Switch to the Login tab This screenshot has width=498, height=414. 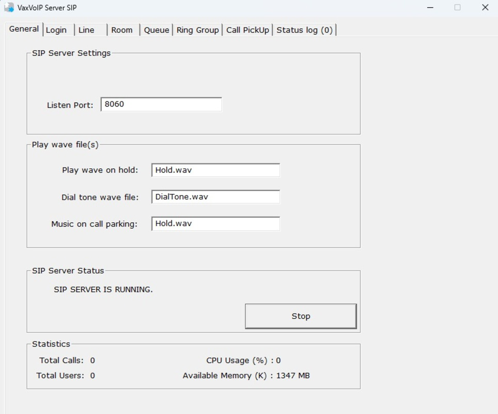tap(57, 30)
